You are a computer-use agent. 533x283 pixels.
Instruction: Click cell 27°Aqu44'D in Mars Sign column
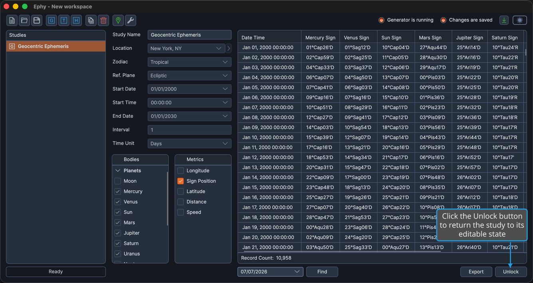coord(433,48)
